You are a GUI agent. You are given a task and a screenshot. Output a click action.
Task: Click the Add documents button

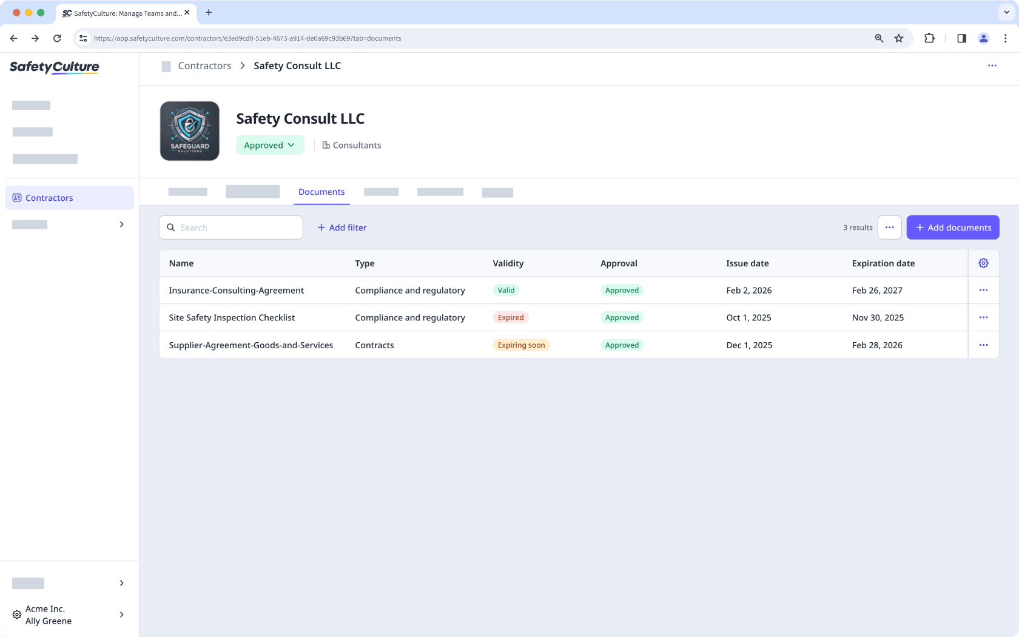(x=953, y=227)
